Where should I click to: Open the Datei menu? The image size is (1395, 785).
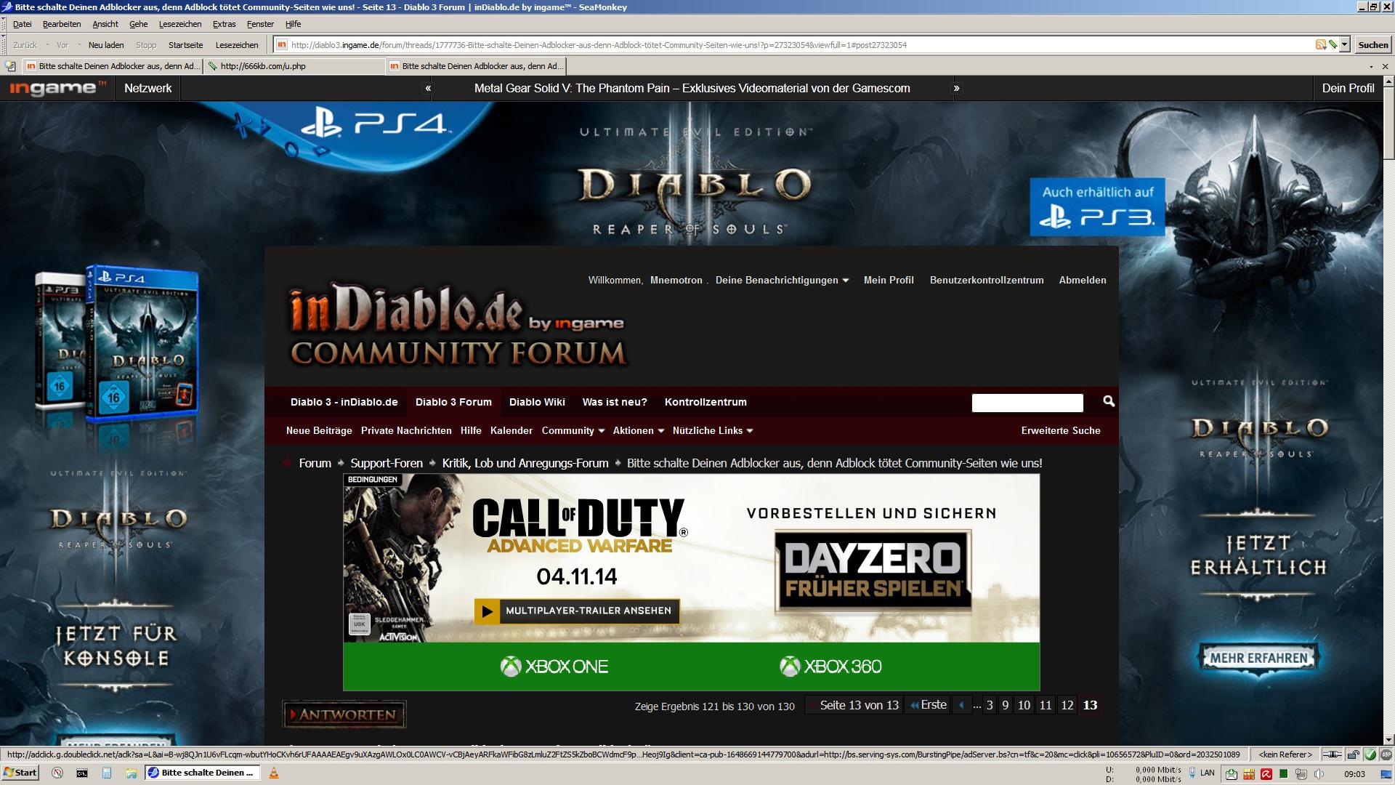point(22,24)
